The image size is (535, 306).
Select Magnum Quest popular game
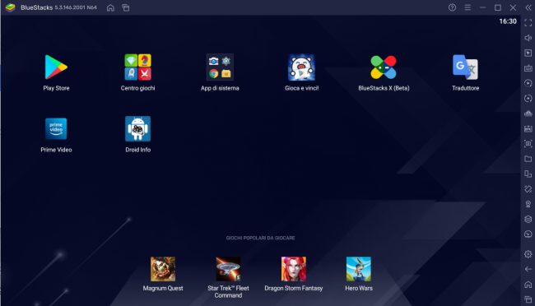click(x=163, y=269)
